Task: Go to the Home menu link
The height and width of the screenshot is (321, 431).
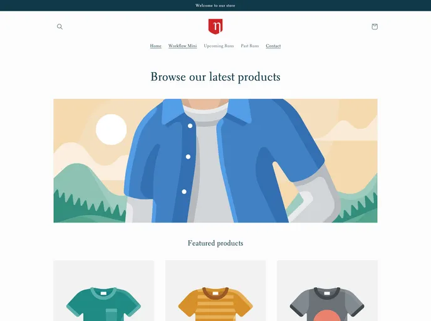Action: click(155, 46)
